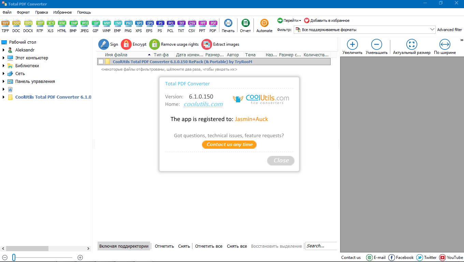This screenshot has height=262, width=464.
Task: Close the about dialog with Close button
Action: pyautogui.click(x=281, y=160)
